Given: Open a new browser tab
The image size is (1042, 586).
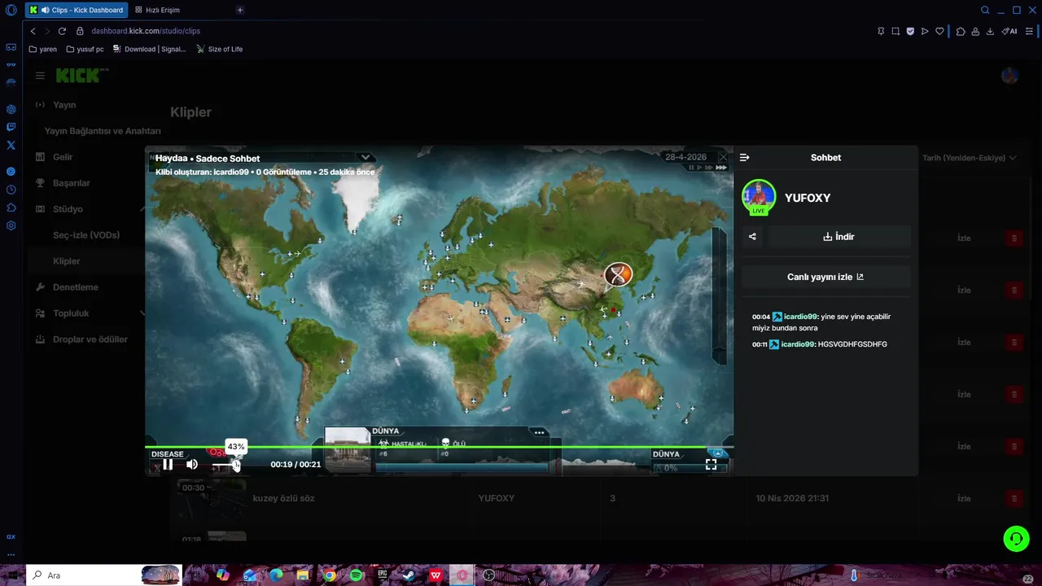Looking at the screenshot, I should [239, 10].
